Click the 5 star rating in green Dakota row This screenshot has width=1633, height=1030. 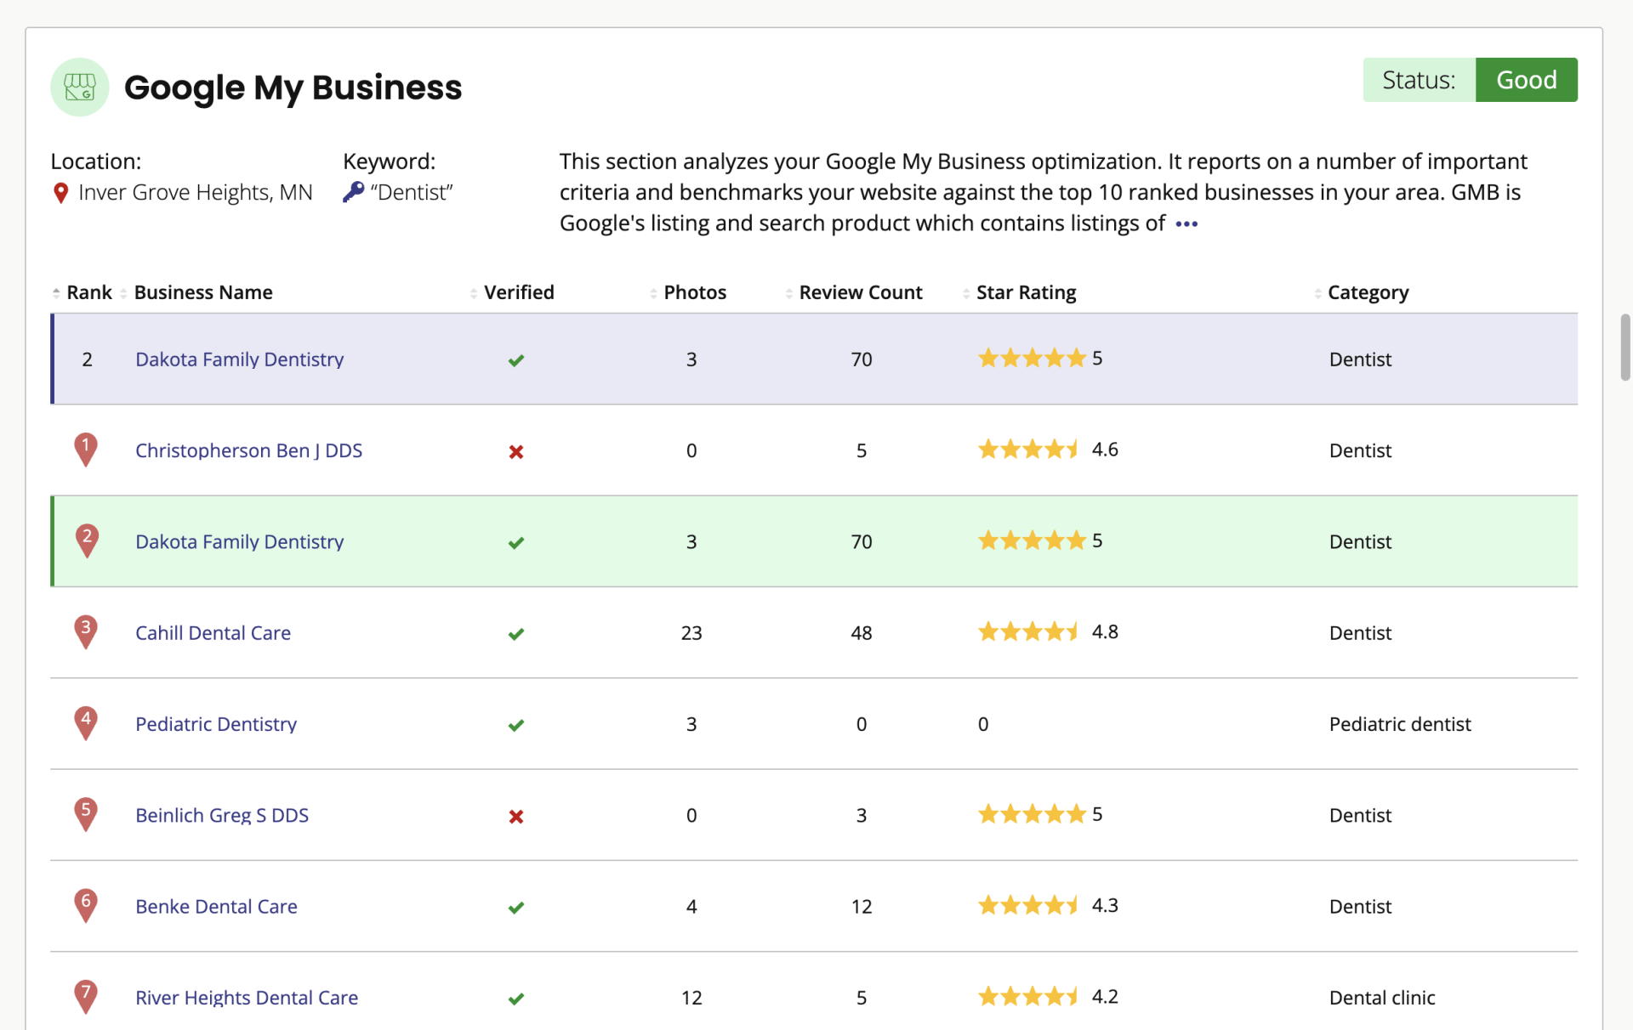pyautogui.click(x=1040, y=540)
